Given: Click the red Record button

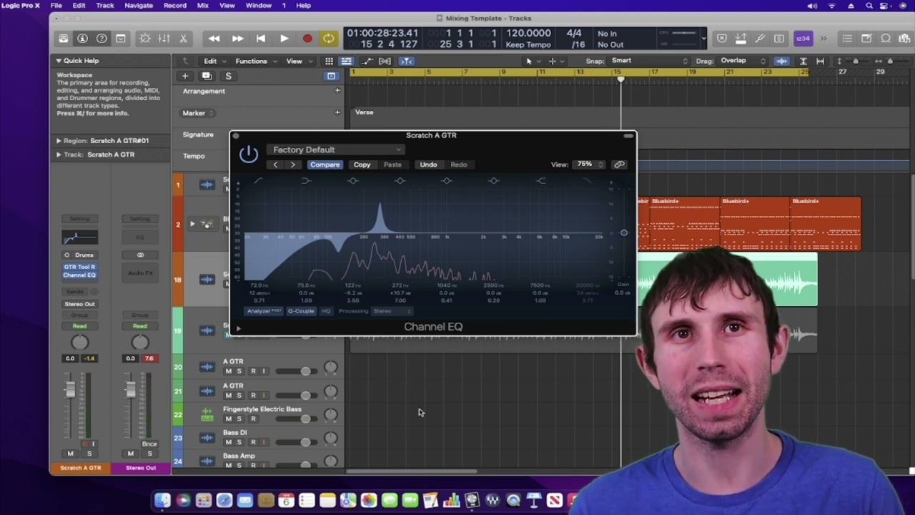Looking at the screenshot, I should [x=307, y=39].
